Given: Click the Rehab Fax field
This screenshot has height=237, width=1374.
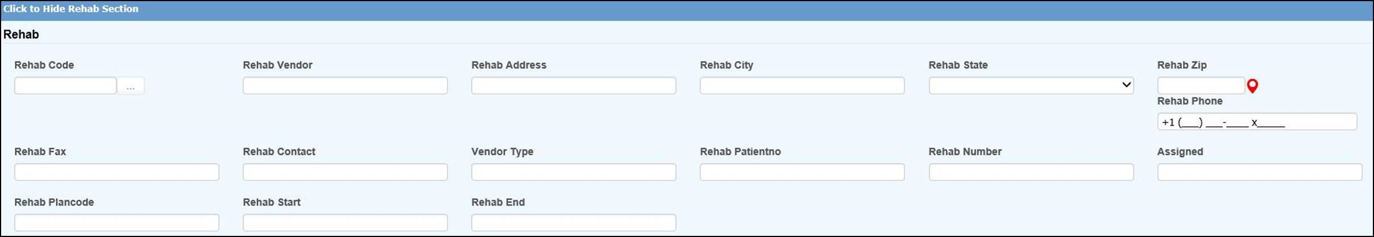Looking at the screenshot, I should pos(117,172).
